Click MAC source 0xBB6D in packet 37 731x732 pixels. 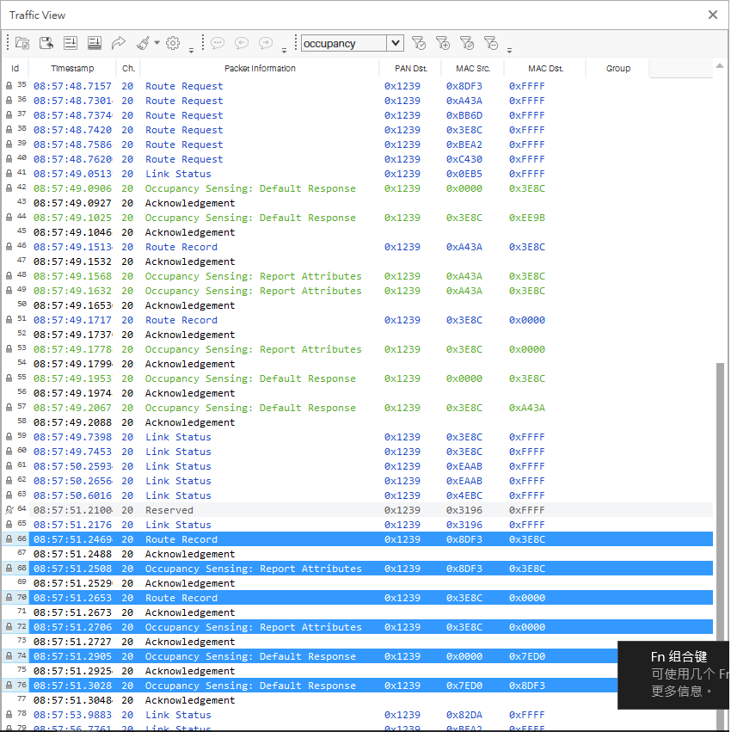pos(464,115)
